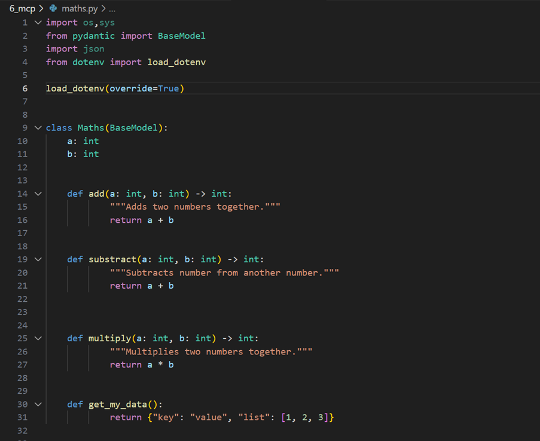540x441 pixels.
Task: Click 'True' value on line 6
Action: pos(169,88)
